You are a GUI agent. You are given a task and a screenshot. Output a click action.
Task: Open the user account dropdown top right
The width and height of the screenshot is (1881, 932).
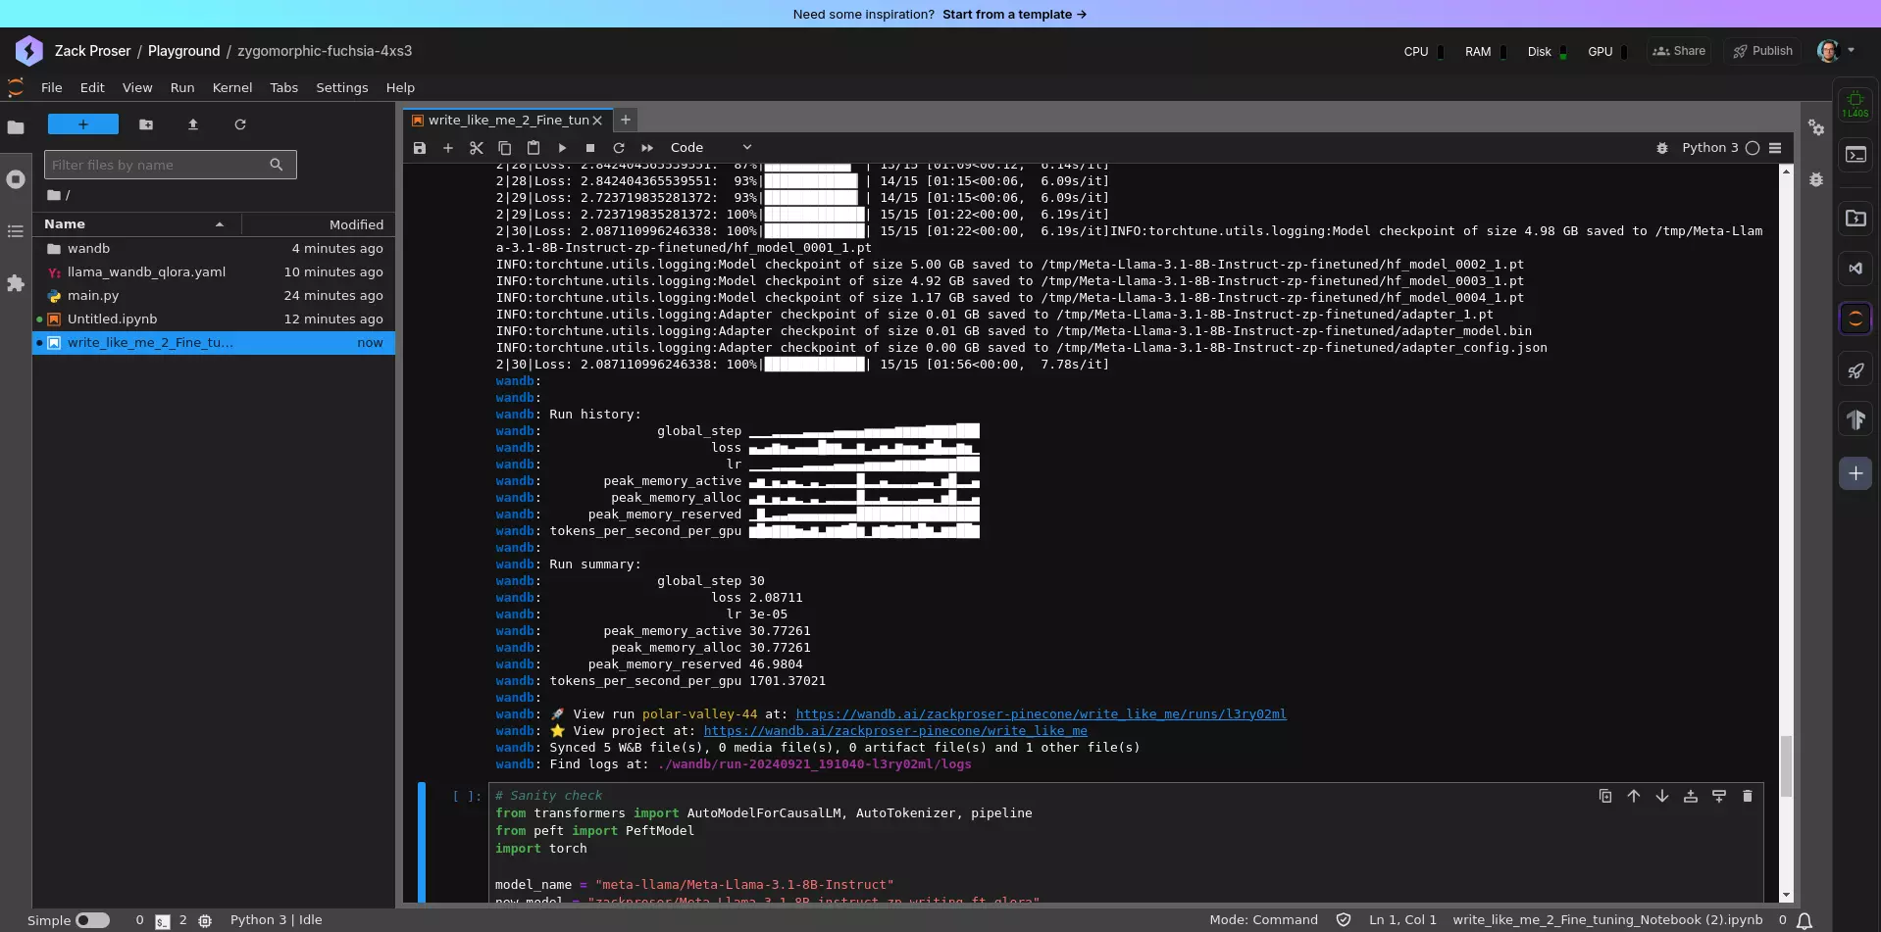1836,51
